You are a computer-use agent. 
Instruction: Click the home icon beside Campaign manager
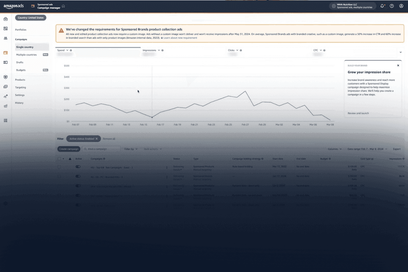63,6
